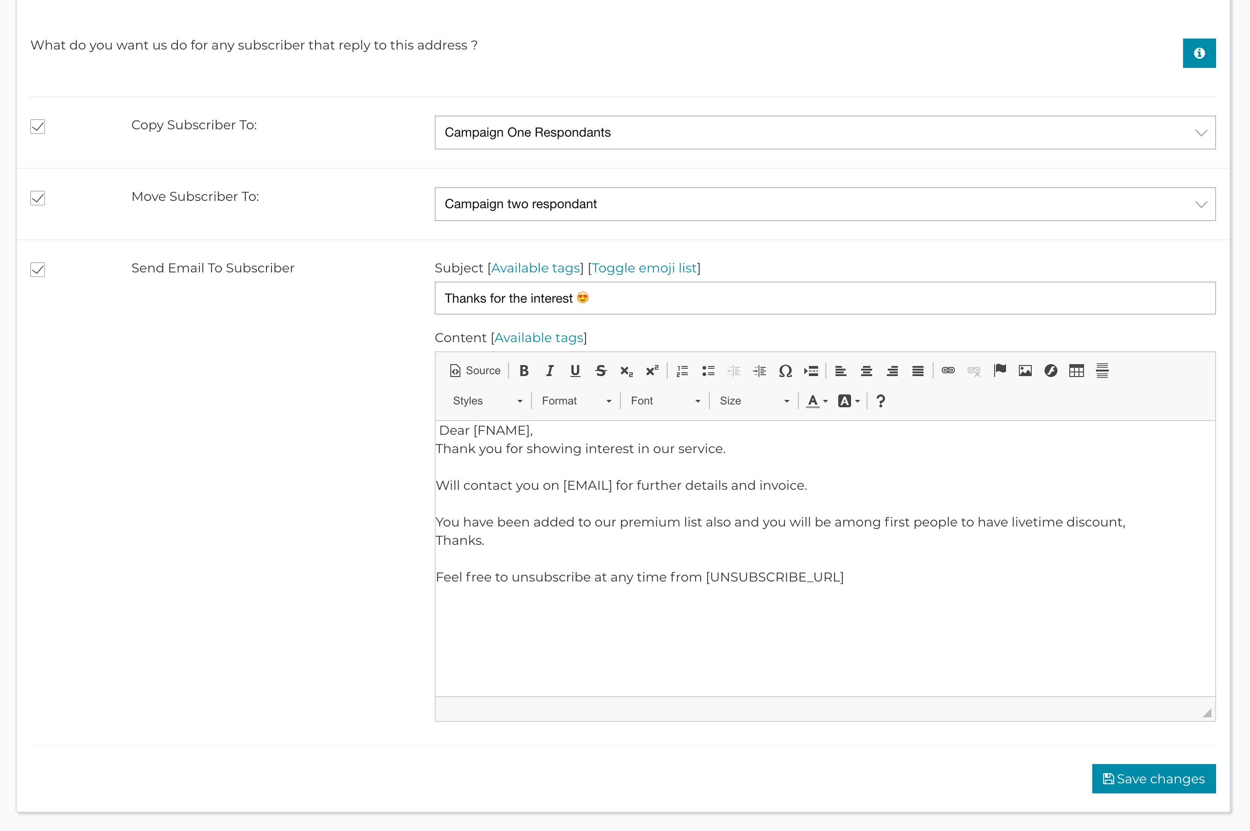Uncheck Send Email To Subscriber checkbox

38,270
